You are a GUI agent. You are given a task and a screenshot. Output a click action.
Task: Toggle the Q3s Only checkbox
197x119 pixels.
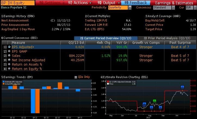click(76, 77)
